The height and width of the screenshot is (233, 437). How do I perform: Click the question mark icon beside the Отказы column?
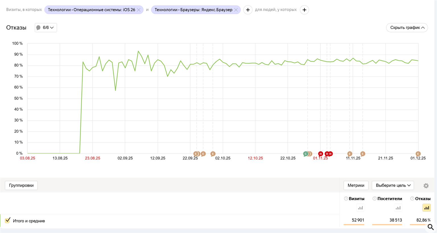click(412, 199)
